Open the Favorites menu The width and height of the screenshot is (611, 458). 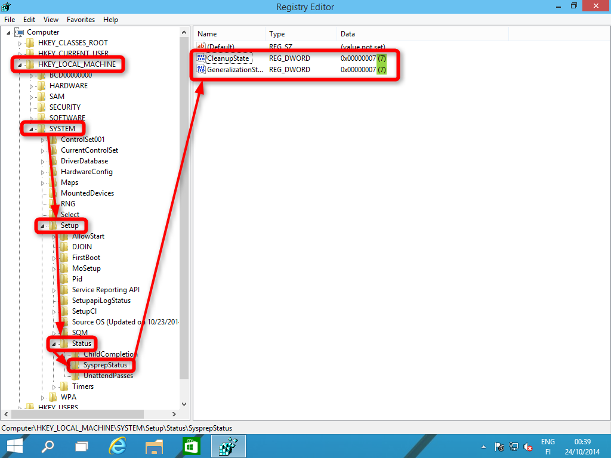coord(81,20)
